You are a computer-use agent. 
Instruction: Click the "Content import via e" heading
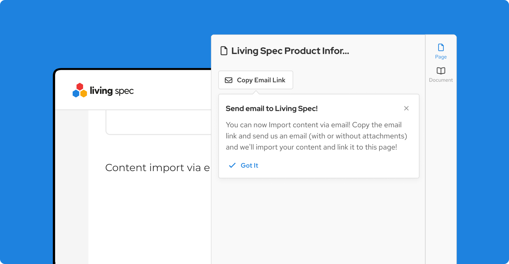pos(157,168)
